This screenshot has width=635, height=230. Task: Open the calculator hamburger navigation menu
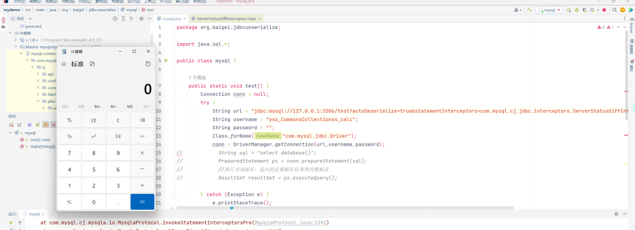pyautogui.click(x=63, y=64)
